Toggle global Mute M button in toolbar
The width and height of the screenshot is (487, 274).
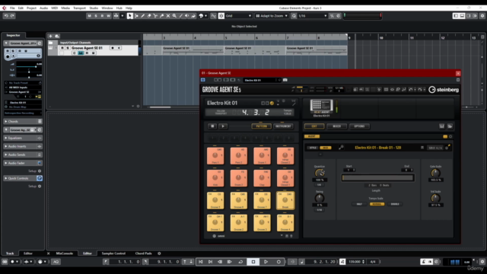tap(90, 16)
